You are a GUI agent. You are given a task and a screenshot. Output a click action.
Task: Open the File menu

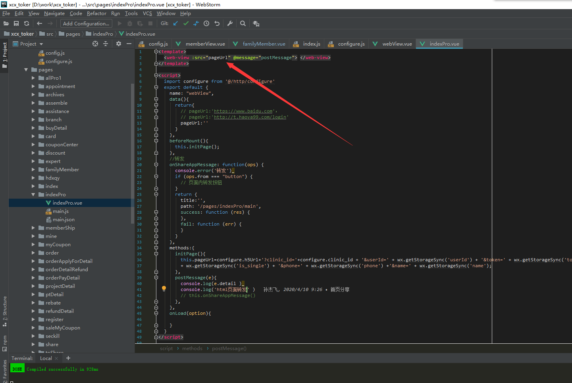[x=6, y=13]
